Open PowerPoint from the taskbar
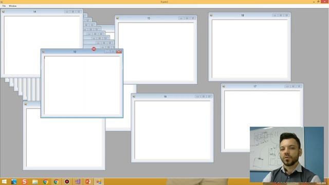 (x=88, y=181)
